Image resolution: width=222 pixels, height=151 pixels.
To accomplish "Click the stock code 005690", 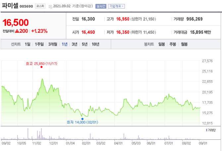I will tap(26, 6).
